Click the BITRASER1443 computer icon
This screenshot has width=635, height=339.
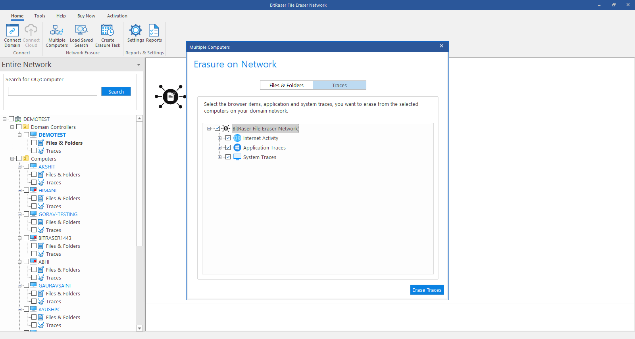pos(33,238)
